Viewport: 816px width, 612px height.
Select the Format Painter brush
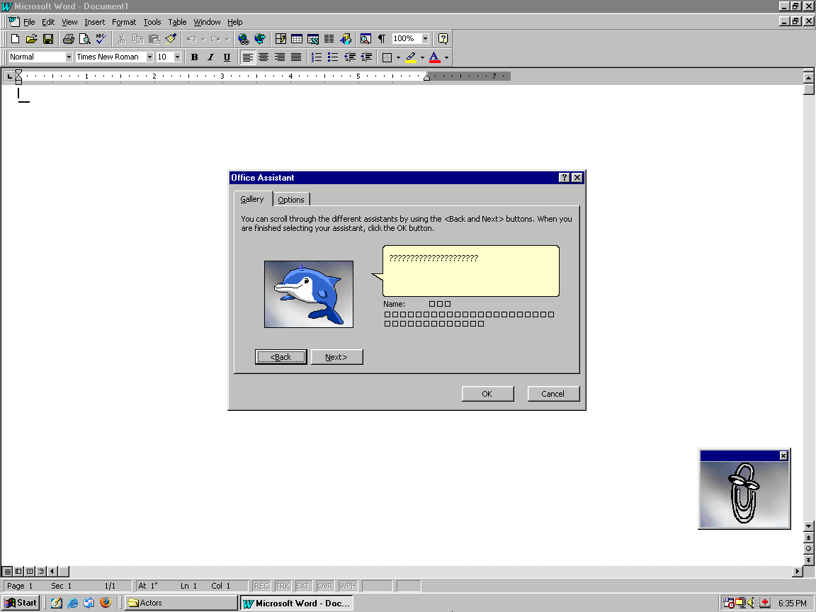point(171,39)
